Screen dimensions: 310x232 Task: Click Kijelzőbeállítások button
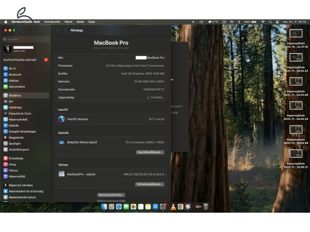coord(150,152)
